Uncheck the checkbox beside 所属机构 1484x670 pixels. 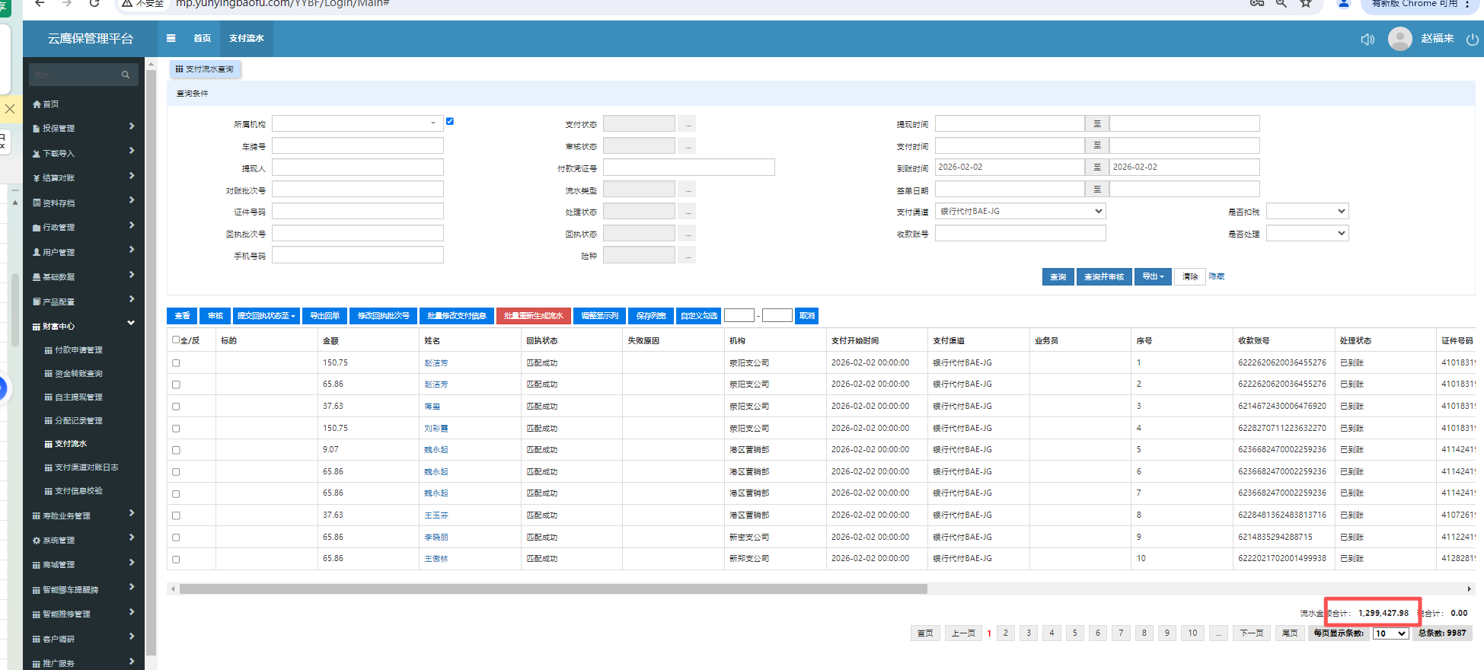(x=450, y=121)
